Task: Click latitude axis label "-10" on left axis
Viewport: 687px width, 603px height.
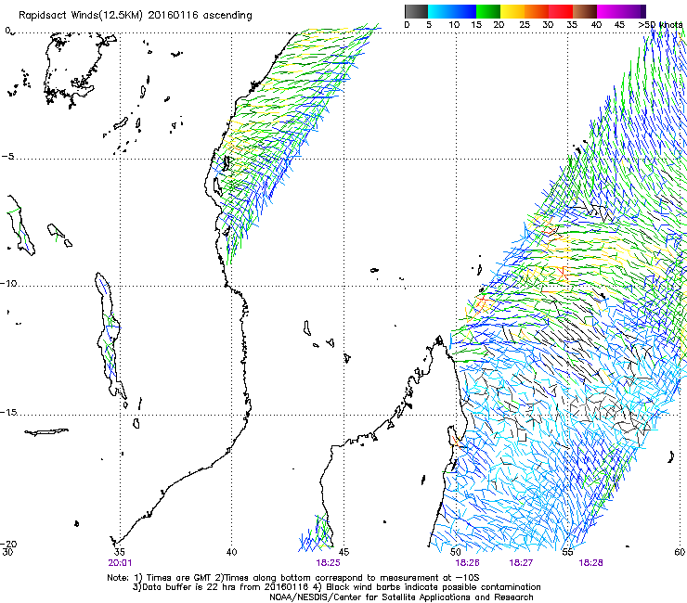Action: (8, 283)
